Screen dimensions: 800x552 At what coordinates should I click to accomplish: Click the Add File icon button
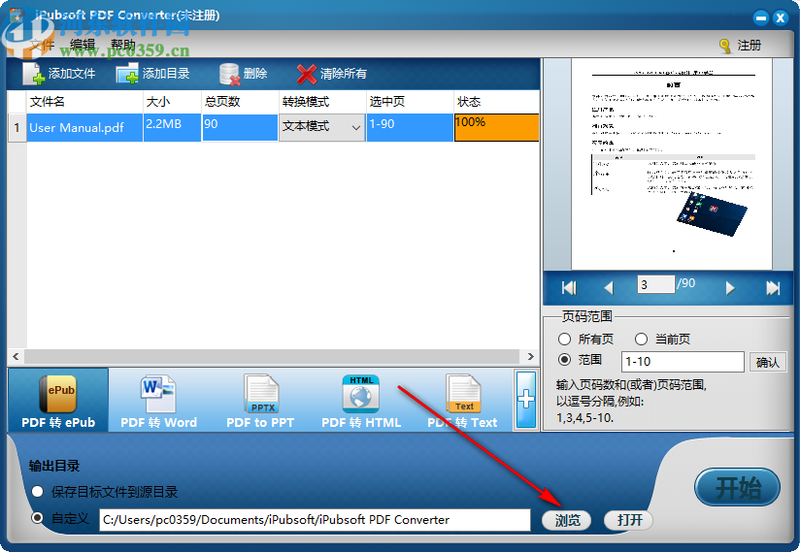click(x=33, y=74)
